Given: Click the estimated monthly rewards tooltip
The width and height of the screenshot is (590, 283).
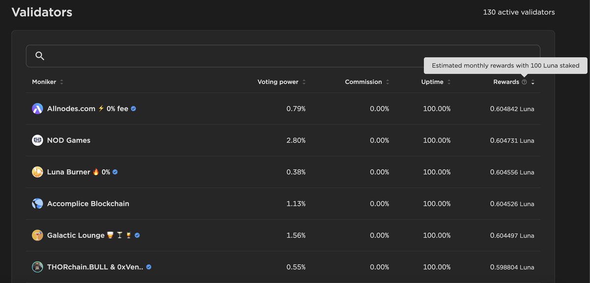Looking at the screenshot, I should 505,65.
